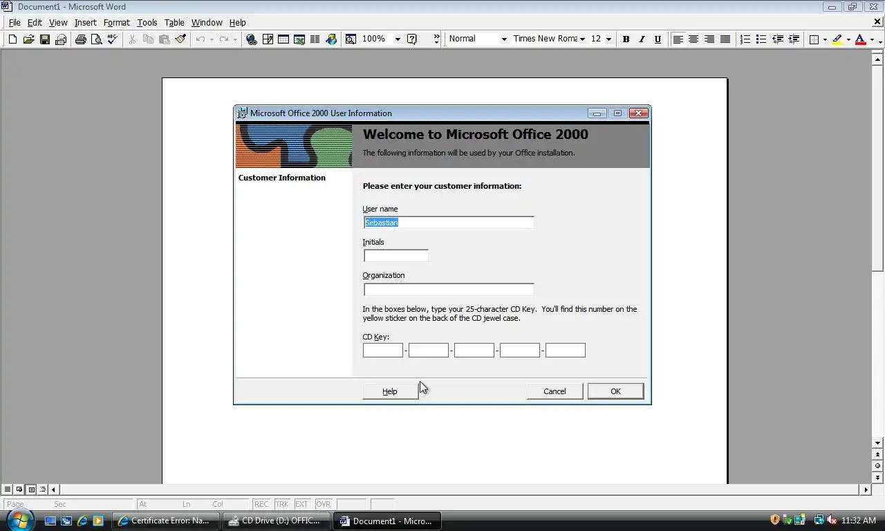Viewport: 885px width, 531px height.
Task: Save the document with floppy icon
Action: [x=44, y=39]
